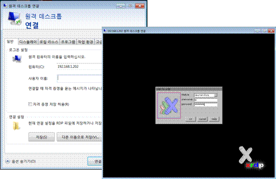Select the 일반 tab in Remote Desktop Connection
Image resolution: width=276 pixels, height=179 pixels.
tap(10, 42)
